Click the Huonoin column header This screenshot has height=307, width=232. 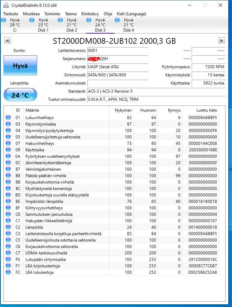tap(146, 110)
